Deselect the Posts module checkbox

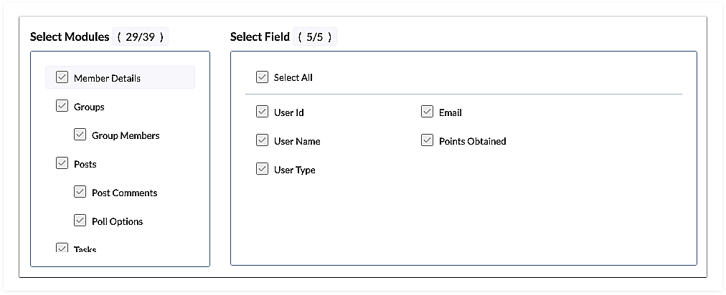pyautogui.click(x=62, y=163)
